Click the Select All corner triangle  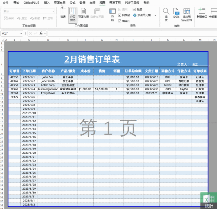[2, 40]
